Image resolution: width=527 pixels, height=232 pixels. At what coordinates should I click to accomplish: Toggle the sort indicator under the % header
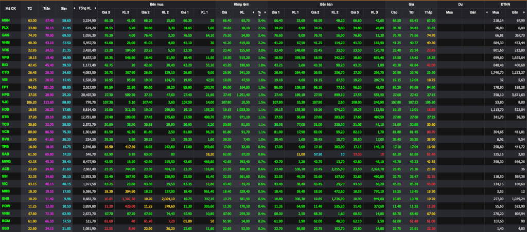coord(259,15)
